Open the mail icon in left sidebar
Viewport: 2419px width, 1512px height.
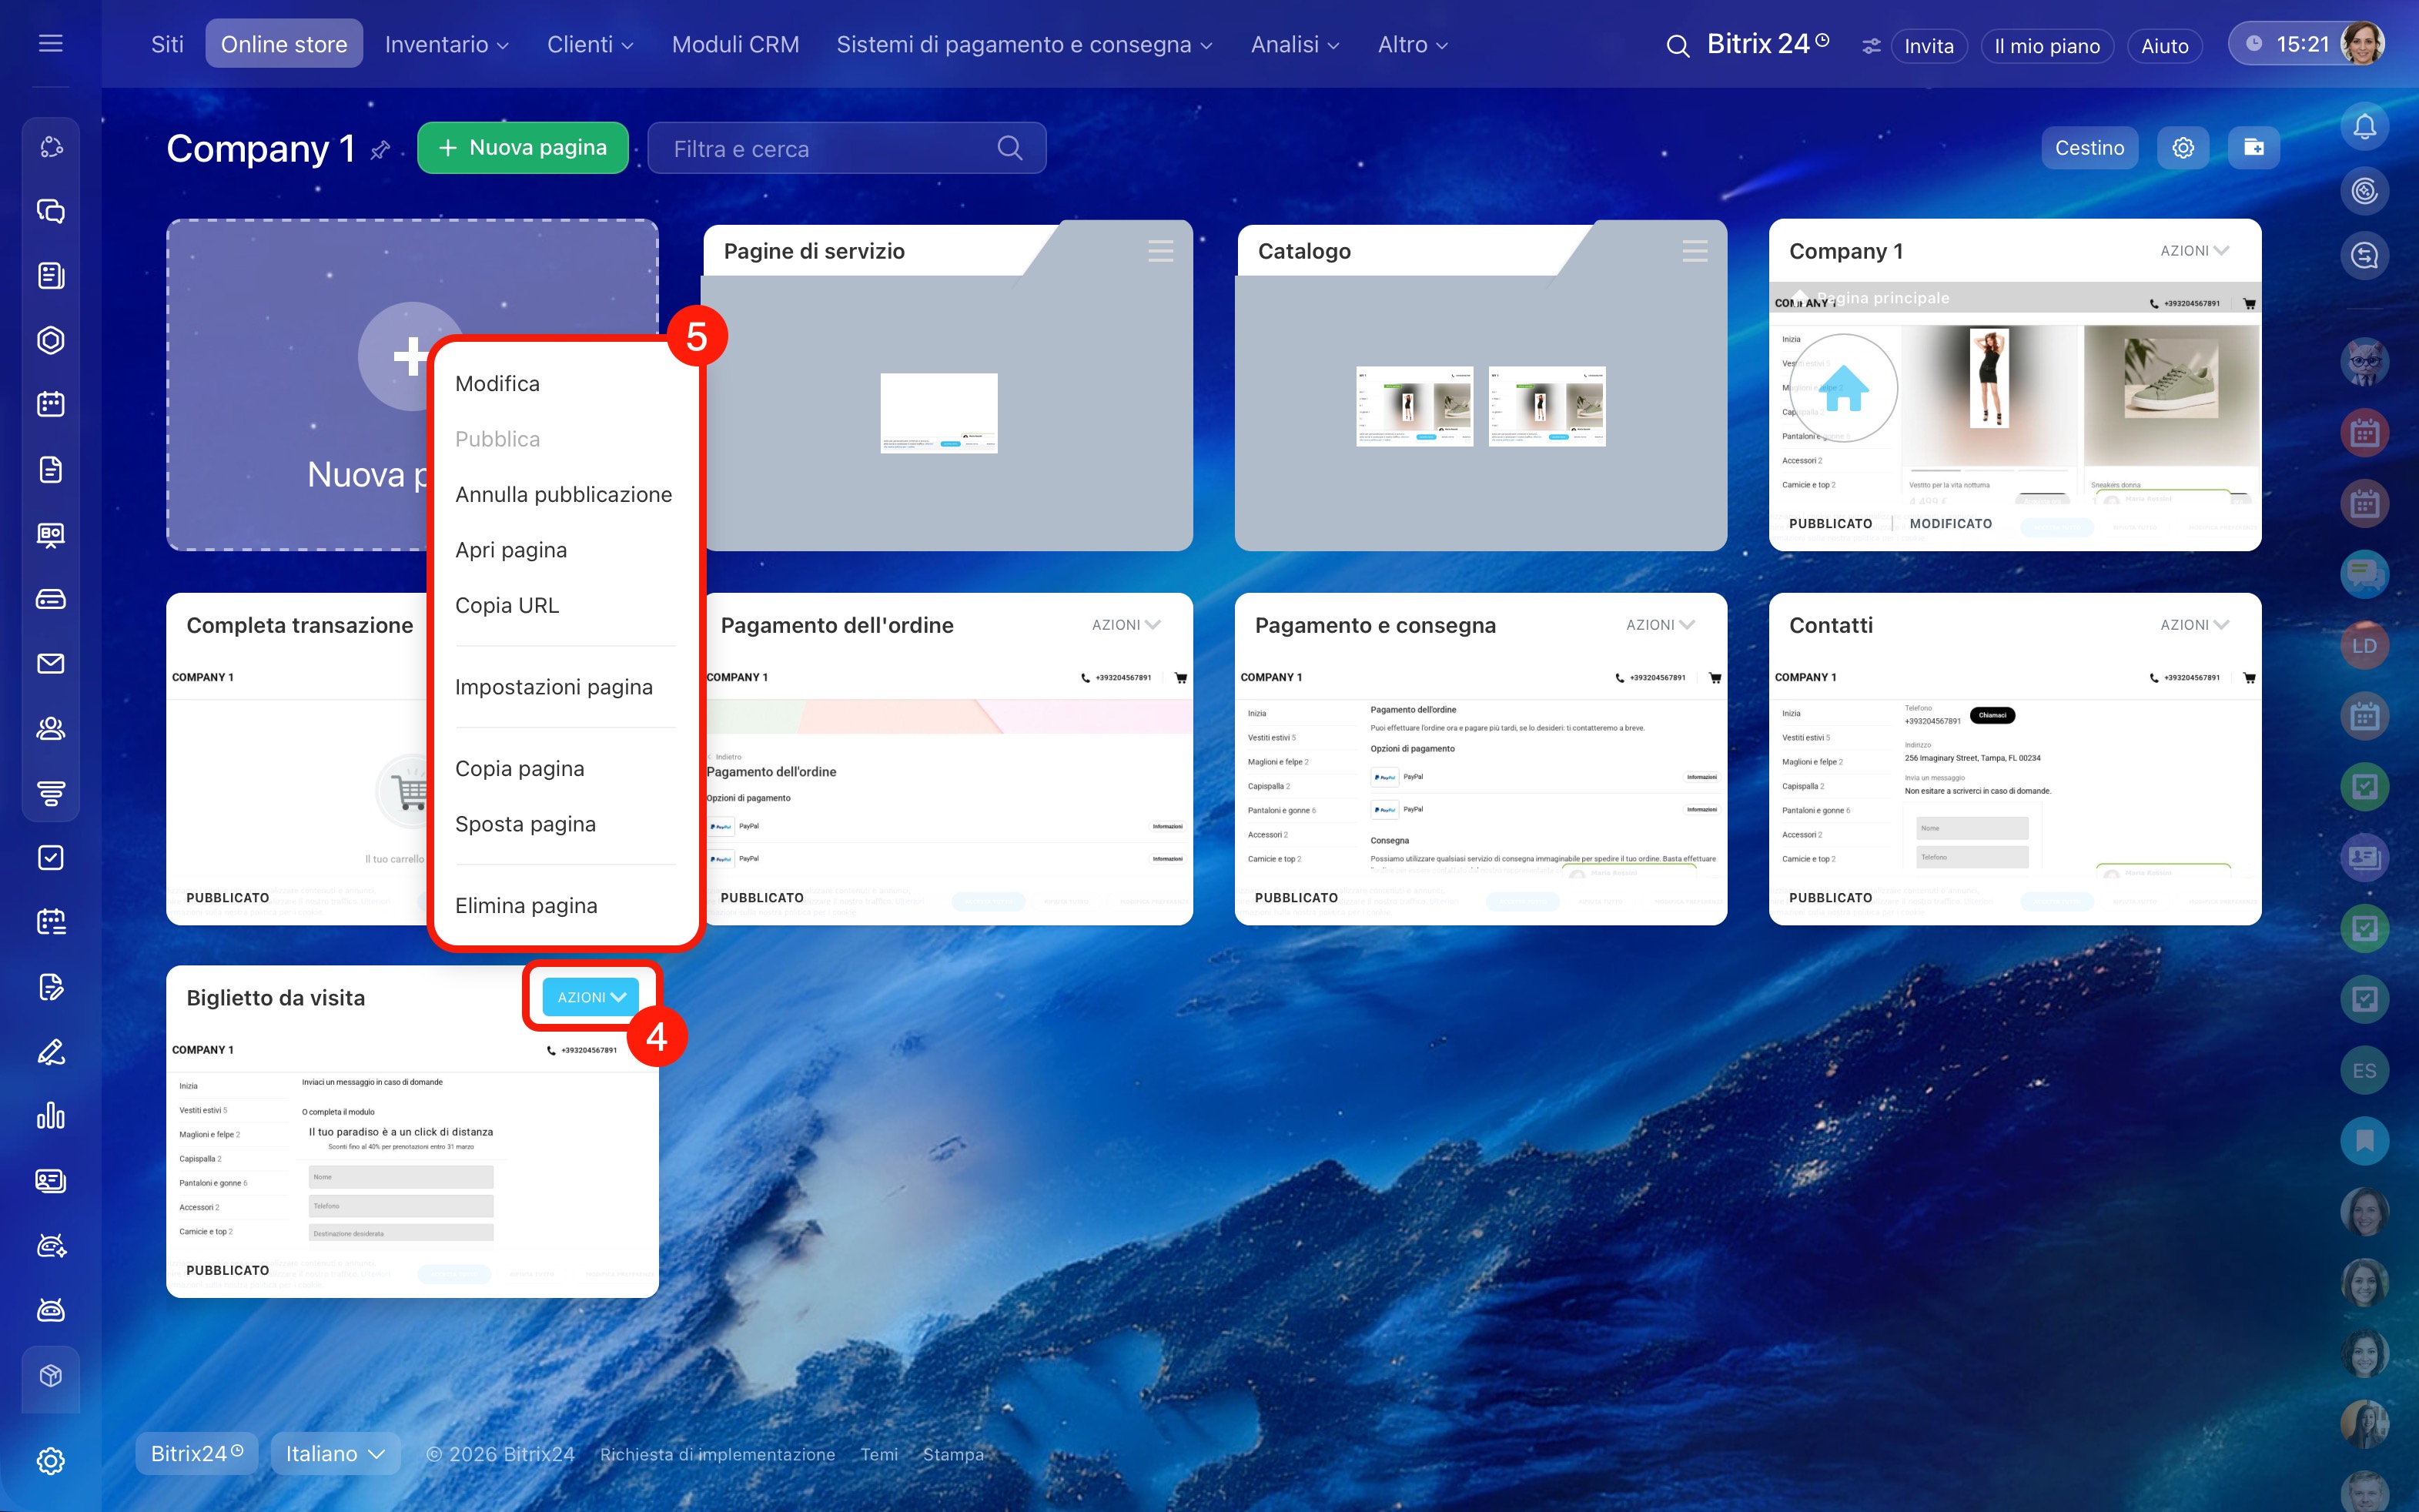point(51,664)
